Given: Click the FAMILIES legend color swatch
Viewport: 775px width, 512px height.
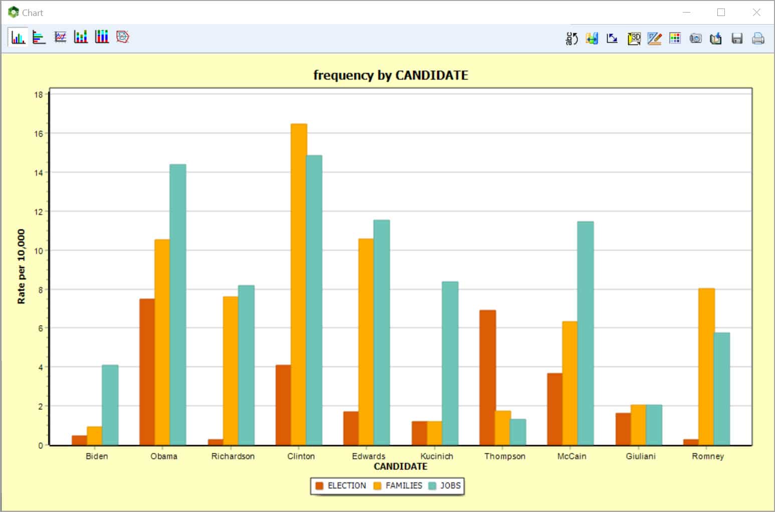Looking at the screenshot, I should pyautogui.click(x=377, y=485).
